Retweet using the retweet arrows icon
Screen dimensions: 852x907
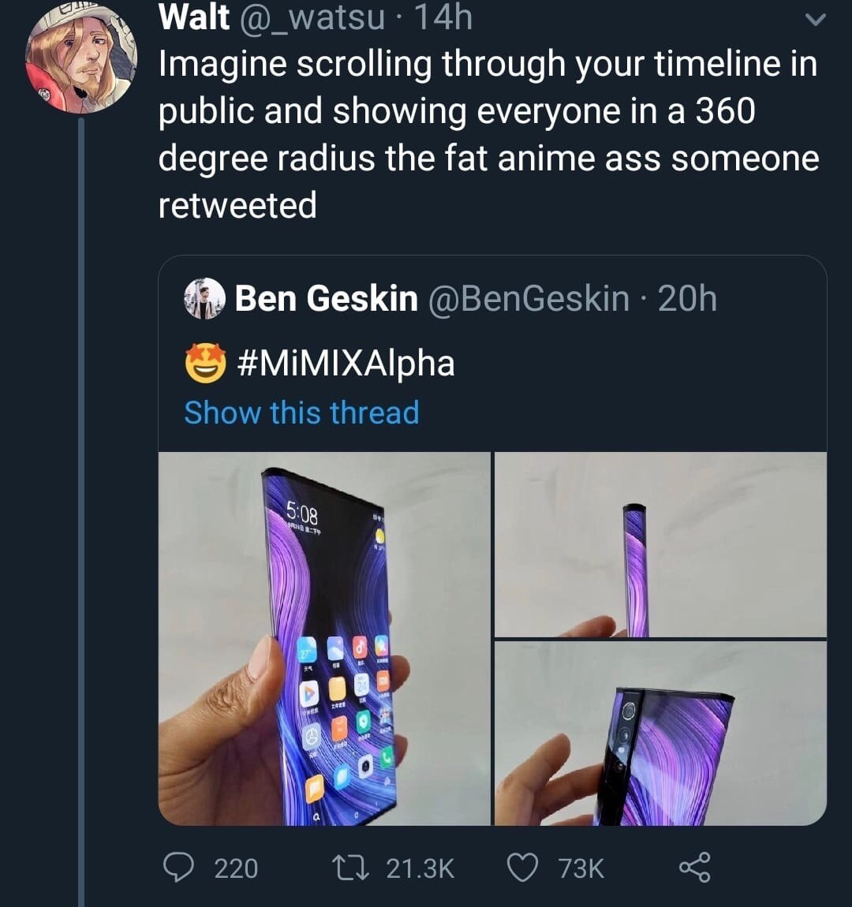click(350, 868)
